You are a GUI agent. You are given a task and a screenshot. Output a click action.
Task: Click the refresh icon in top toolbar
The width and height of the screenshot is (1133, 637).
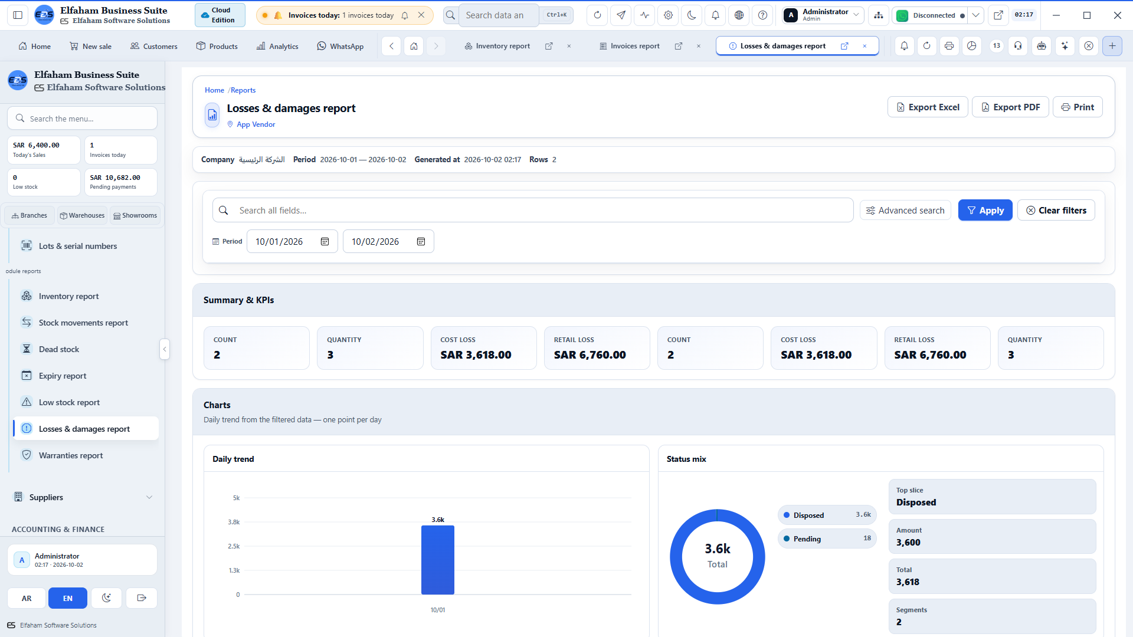[597, 15]
